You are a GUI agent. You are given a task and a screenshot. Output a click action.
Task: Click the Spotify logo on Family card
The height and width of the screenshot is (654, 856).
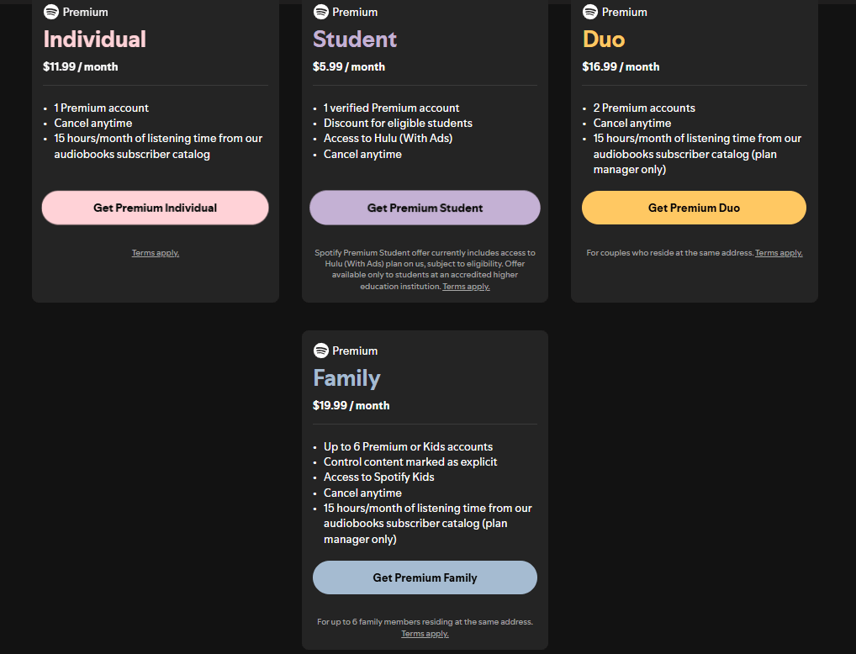point(320,351)
